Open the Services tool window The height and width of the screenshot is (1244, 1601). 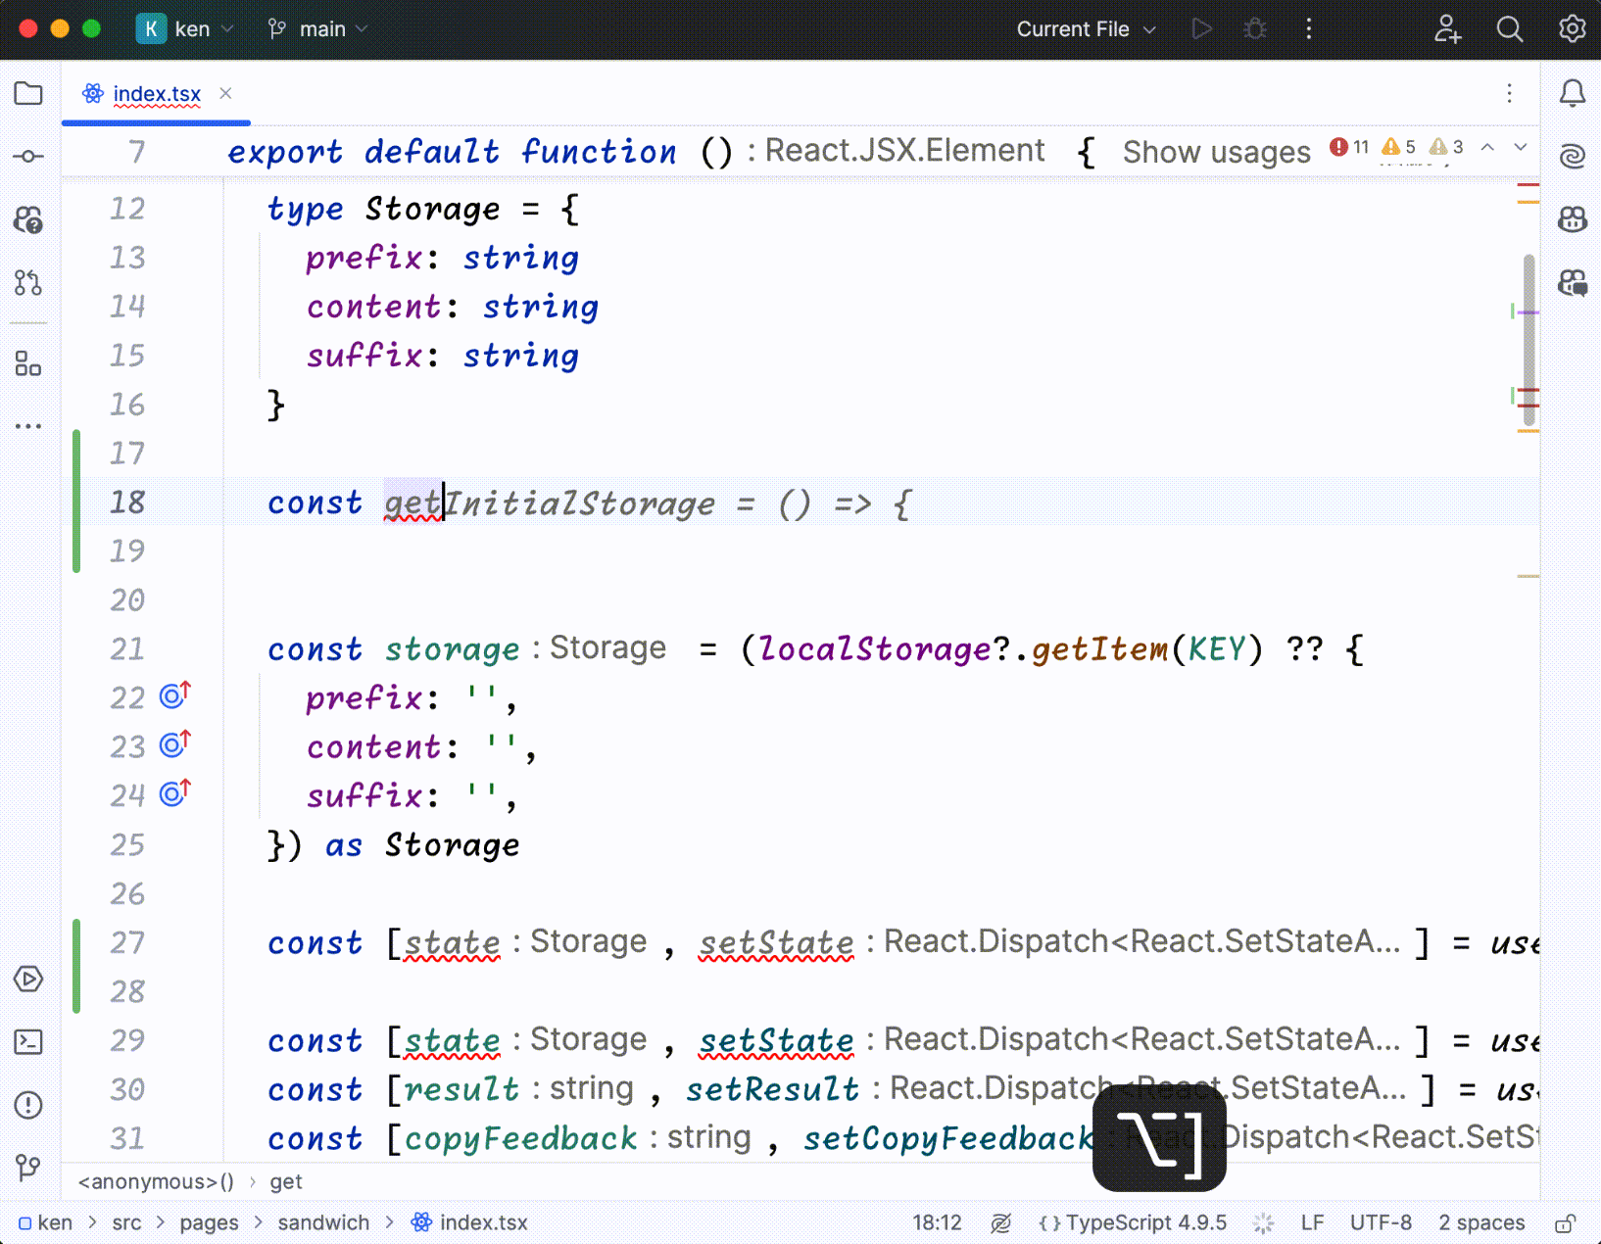tap(28, 979)
